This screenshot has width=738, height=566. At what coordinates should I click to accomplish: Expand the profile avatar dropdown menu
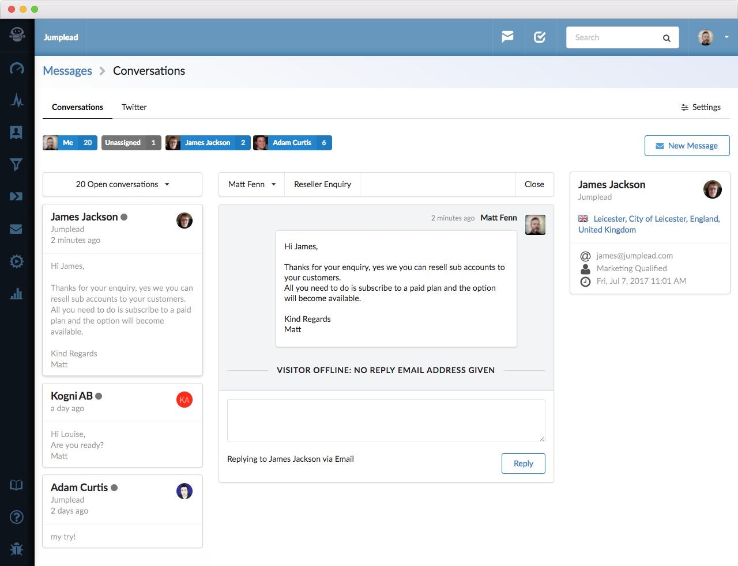[710, 37]
